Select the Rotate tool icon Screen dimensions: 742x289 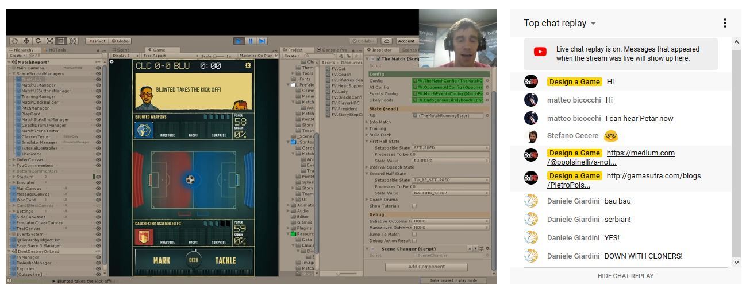coord(38,41)
